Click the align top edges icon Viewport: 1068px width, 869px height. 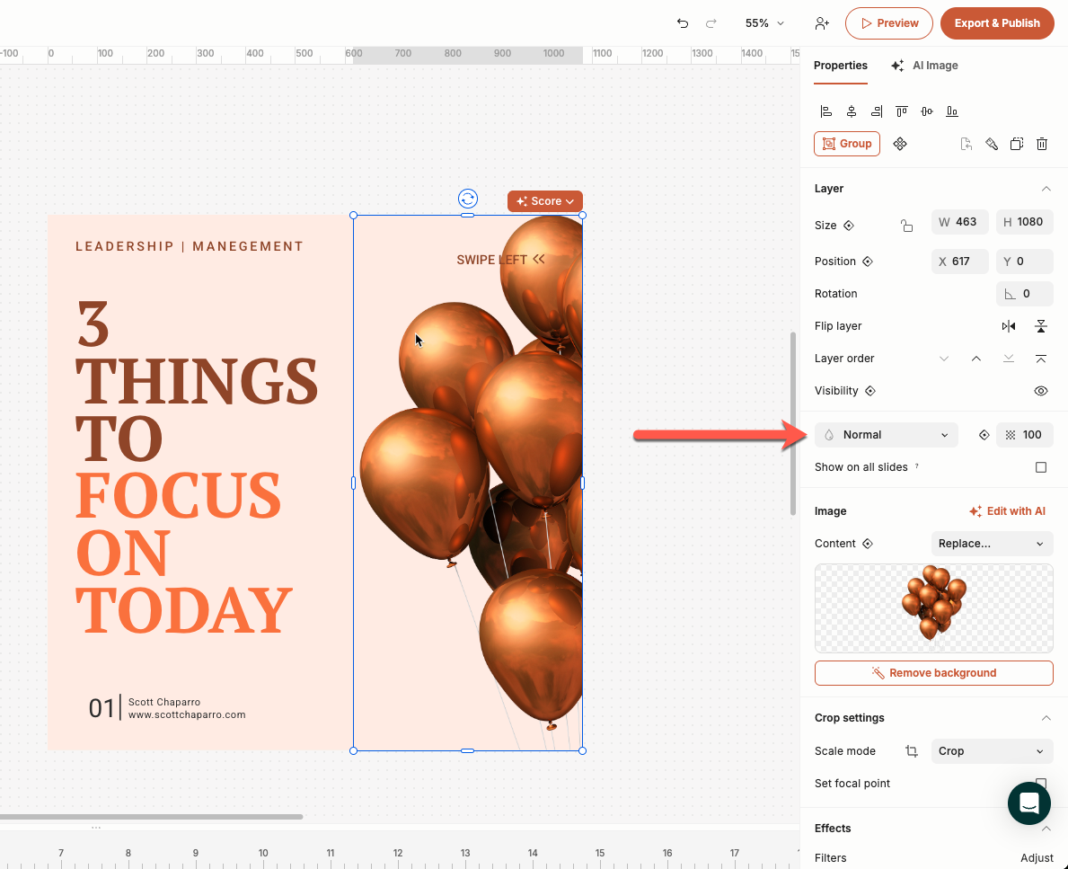click(x=902, y=111)
